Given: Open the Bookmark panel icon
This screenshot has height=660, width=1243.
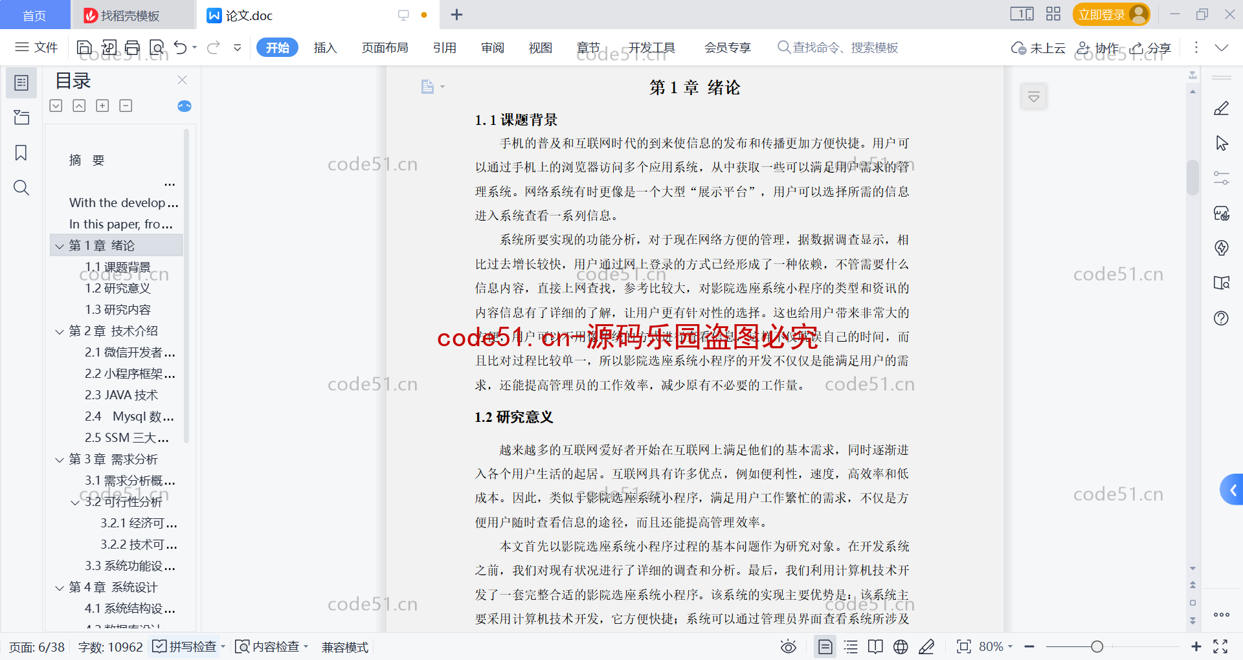Looking at the screenshot, I should point(21,153).
